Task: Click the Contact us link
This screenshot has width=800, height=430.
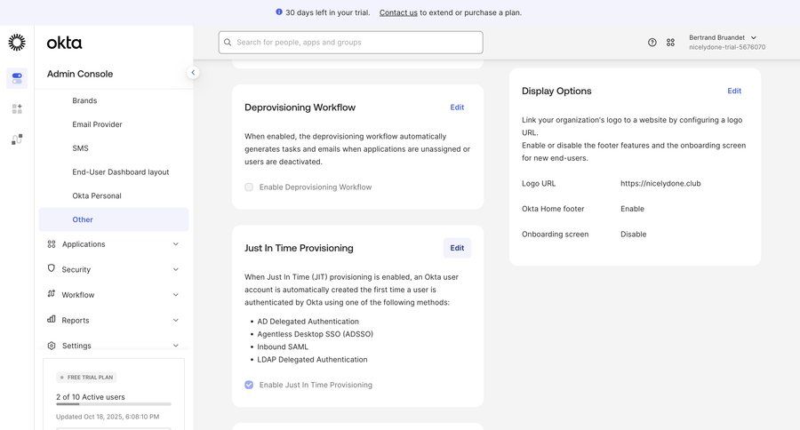Action: pyautogui.click(x=398, y=12)
